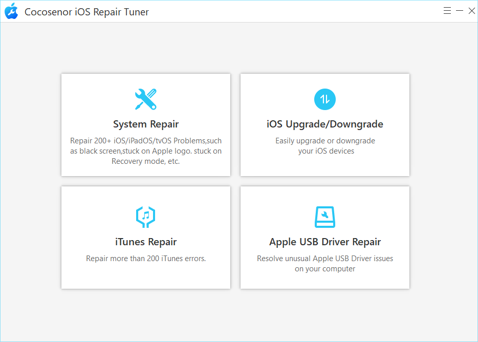Select the iOS Upgrade/Downgrade heading
Image resolution: width=478 pixels, height=342 pixels.
[324, 124]
